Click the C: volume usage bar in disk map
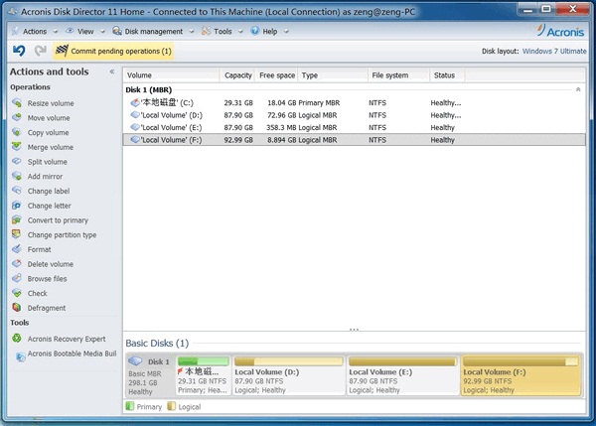 point(202,361)
